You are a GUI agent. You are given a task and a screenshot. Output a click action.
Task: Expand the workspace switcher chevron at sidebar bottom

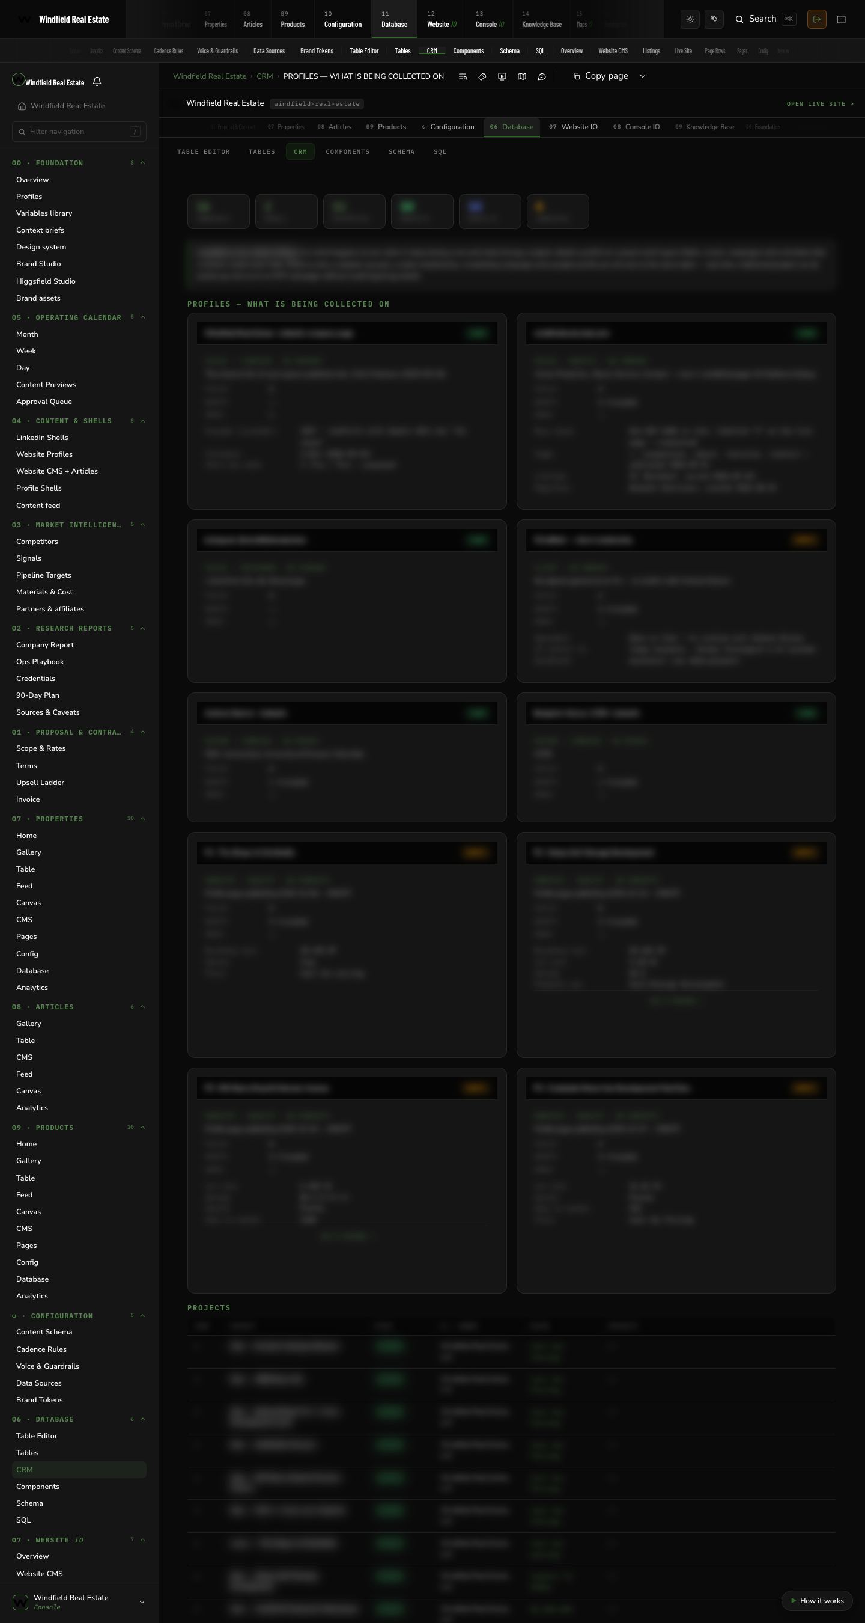click(x=142, y=1601)
